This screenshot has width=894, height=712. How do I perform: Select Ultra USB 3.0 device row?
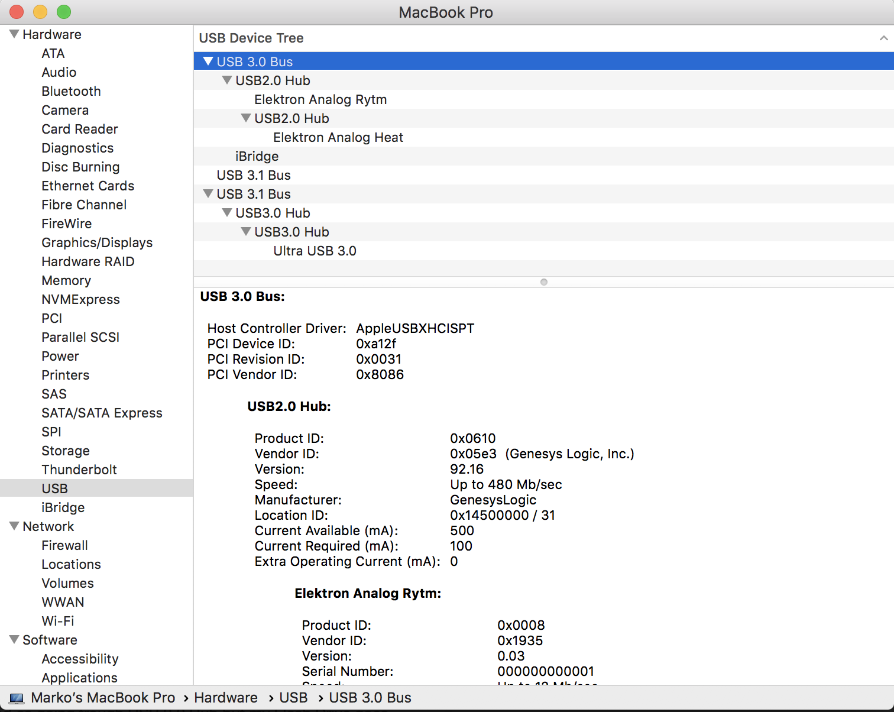pos(543,251)
